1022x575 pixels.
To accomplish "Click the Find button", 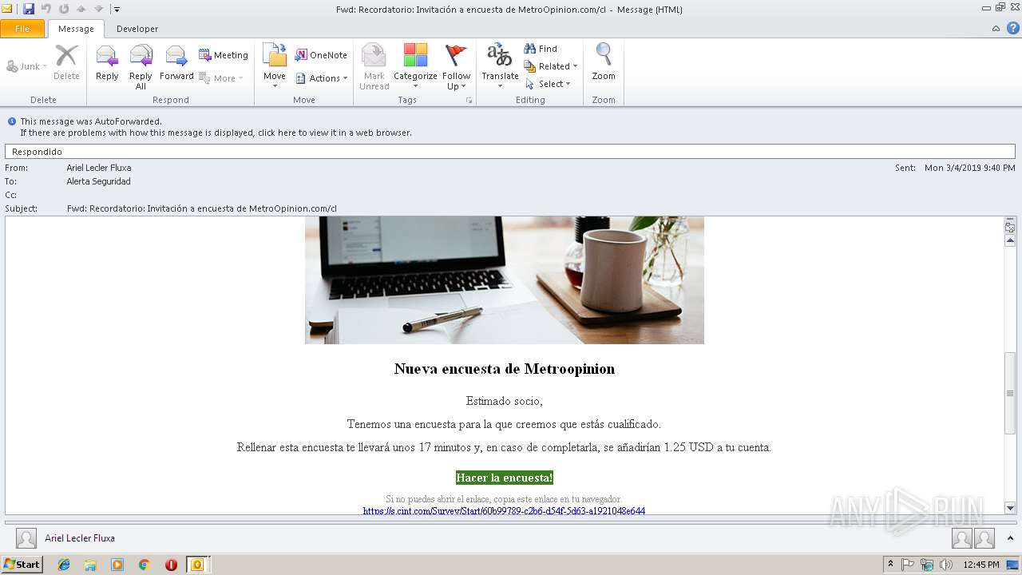I will 541,49.
